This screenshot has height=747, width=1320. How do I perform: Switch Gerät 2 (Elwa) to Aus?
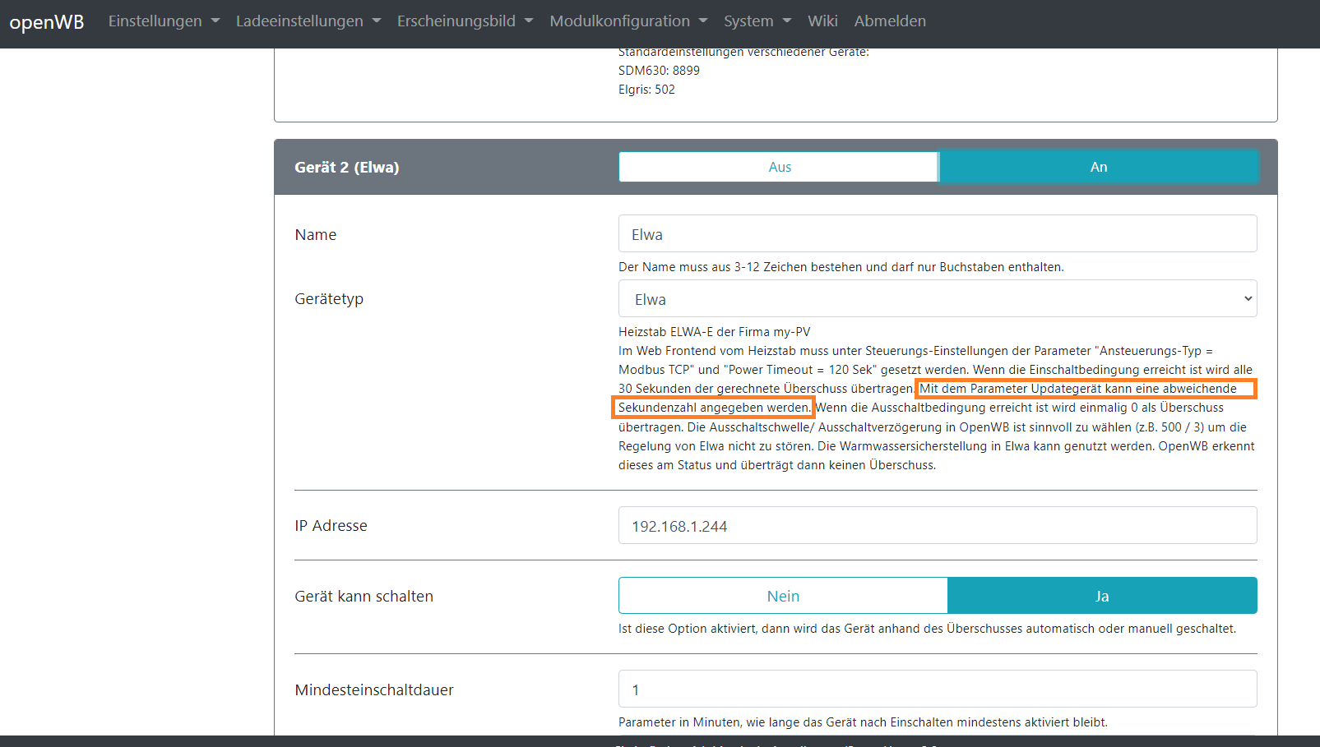(779, 167)
